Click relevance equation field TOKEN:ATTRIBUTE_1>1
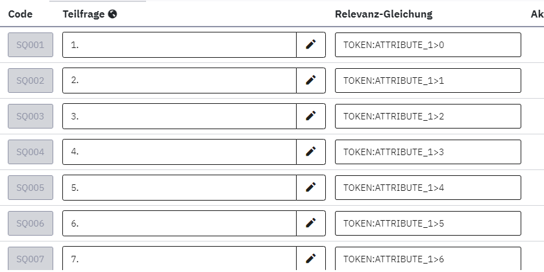544x272 pixels. point(428,80)
